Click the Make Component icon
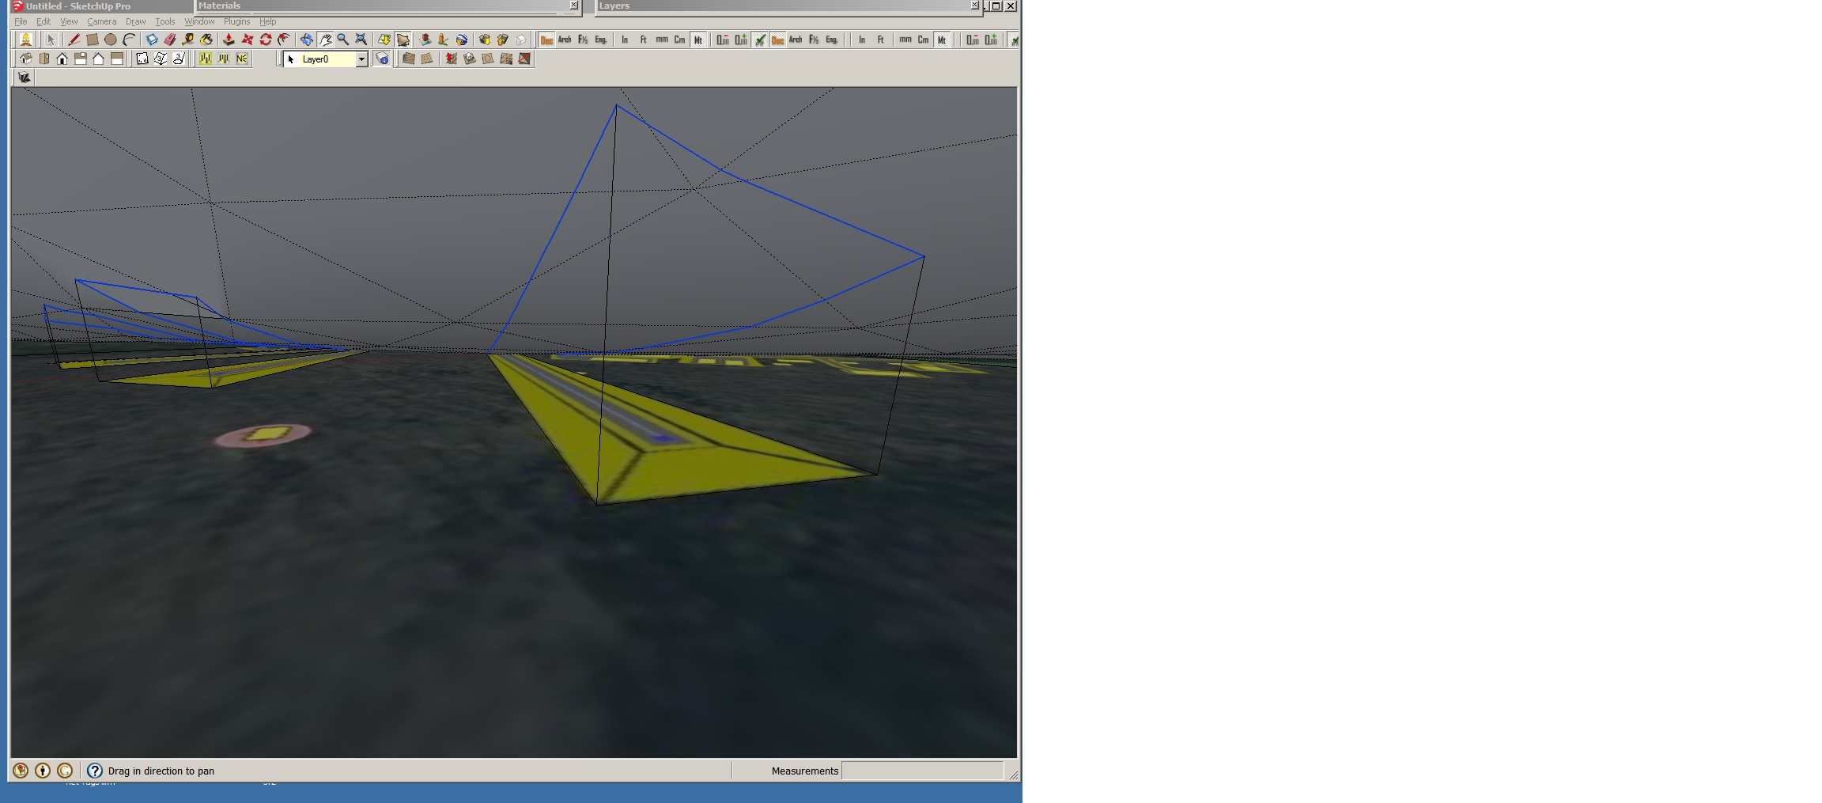 coord(152,40)
